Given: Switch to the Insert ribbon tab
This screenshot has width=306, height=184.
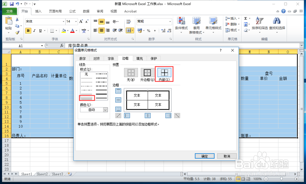Looking at the screenshot, I should click(38, 11).
